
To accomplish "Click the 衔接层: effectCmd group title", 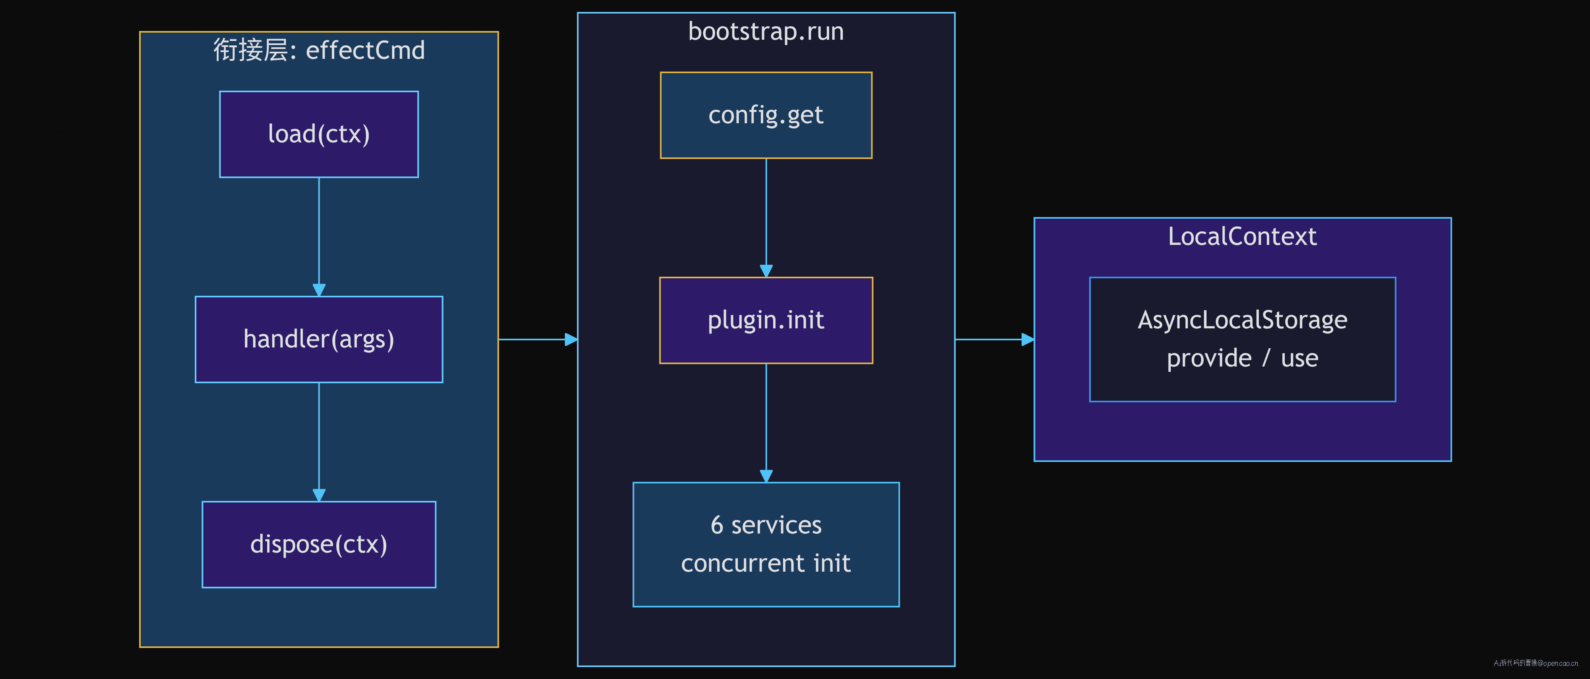I will [319, 50].
